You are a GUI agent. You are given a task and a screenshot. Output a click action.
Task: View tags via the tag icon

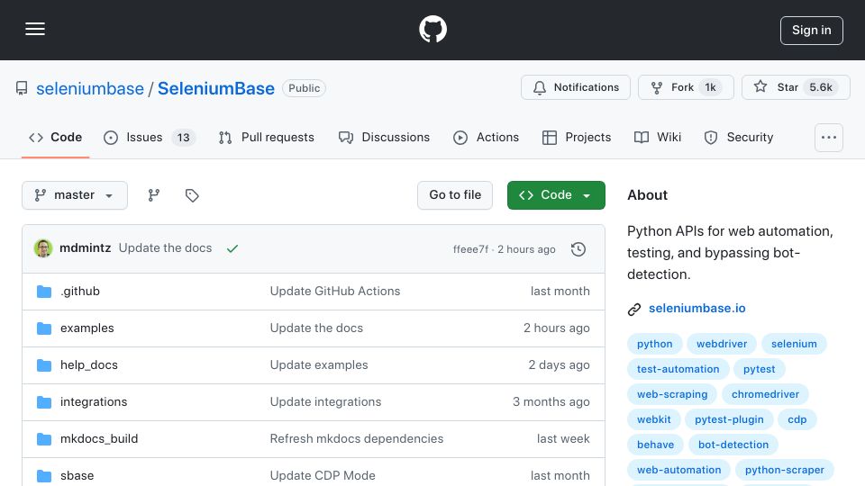[192, 195]
